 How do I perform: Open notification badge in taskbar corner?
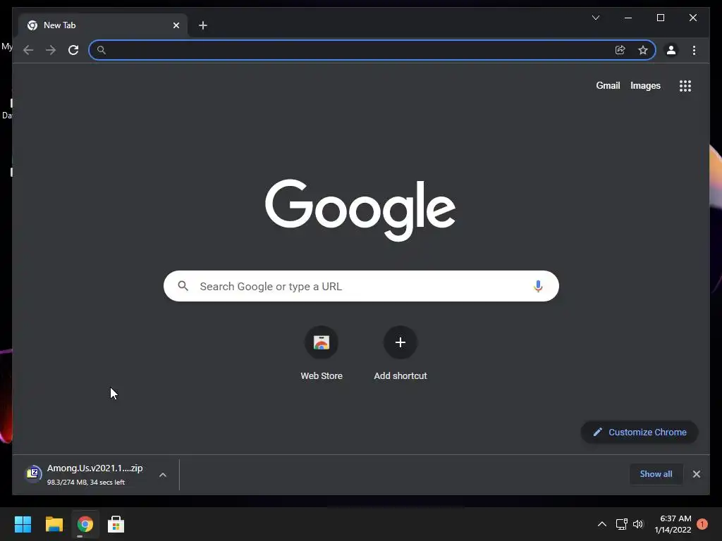(702, 524)
